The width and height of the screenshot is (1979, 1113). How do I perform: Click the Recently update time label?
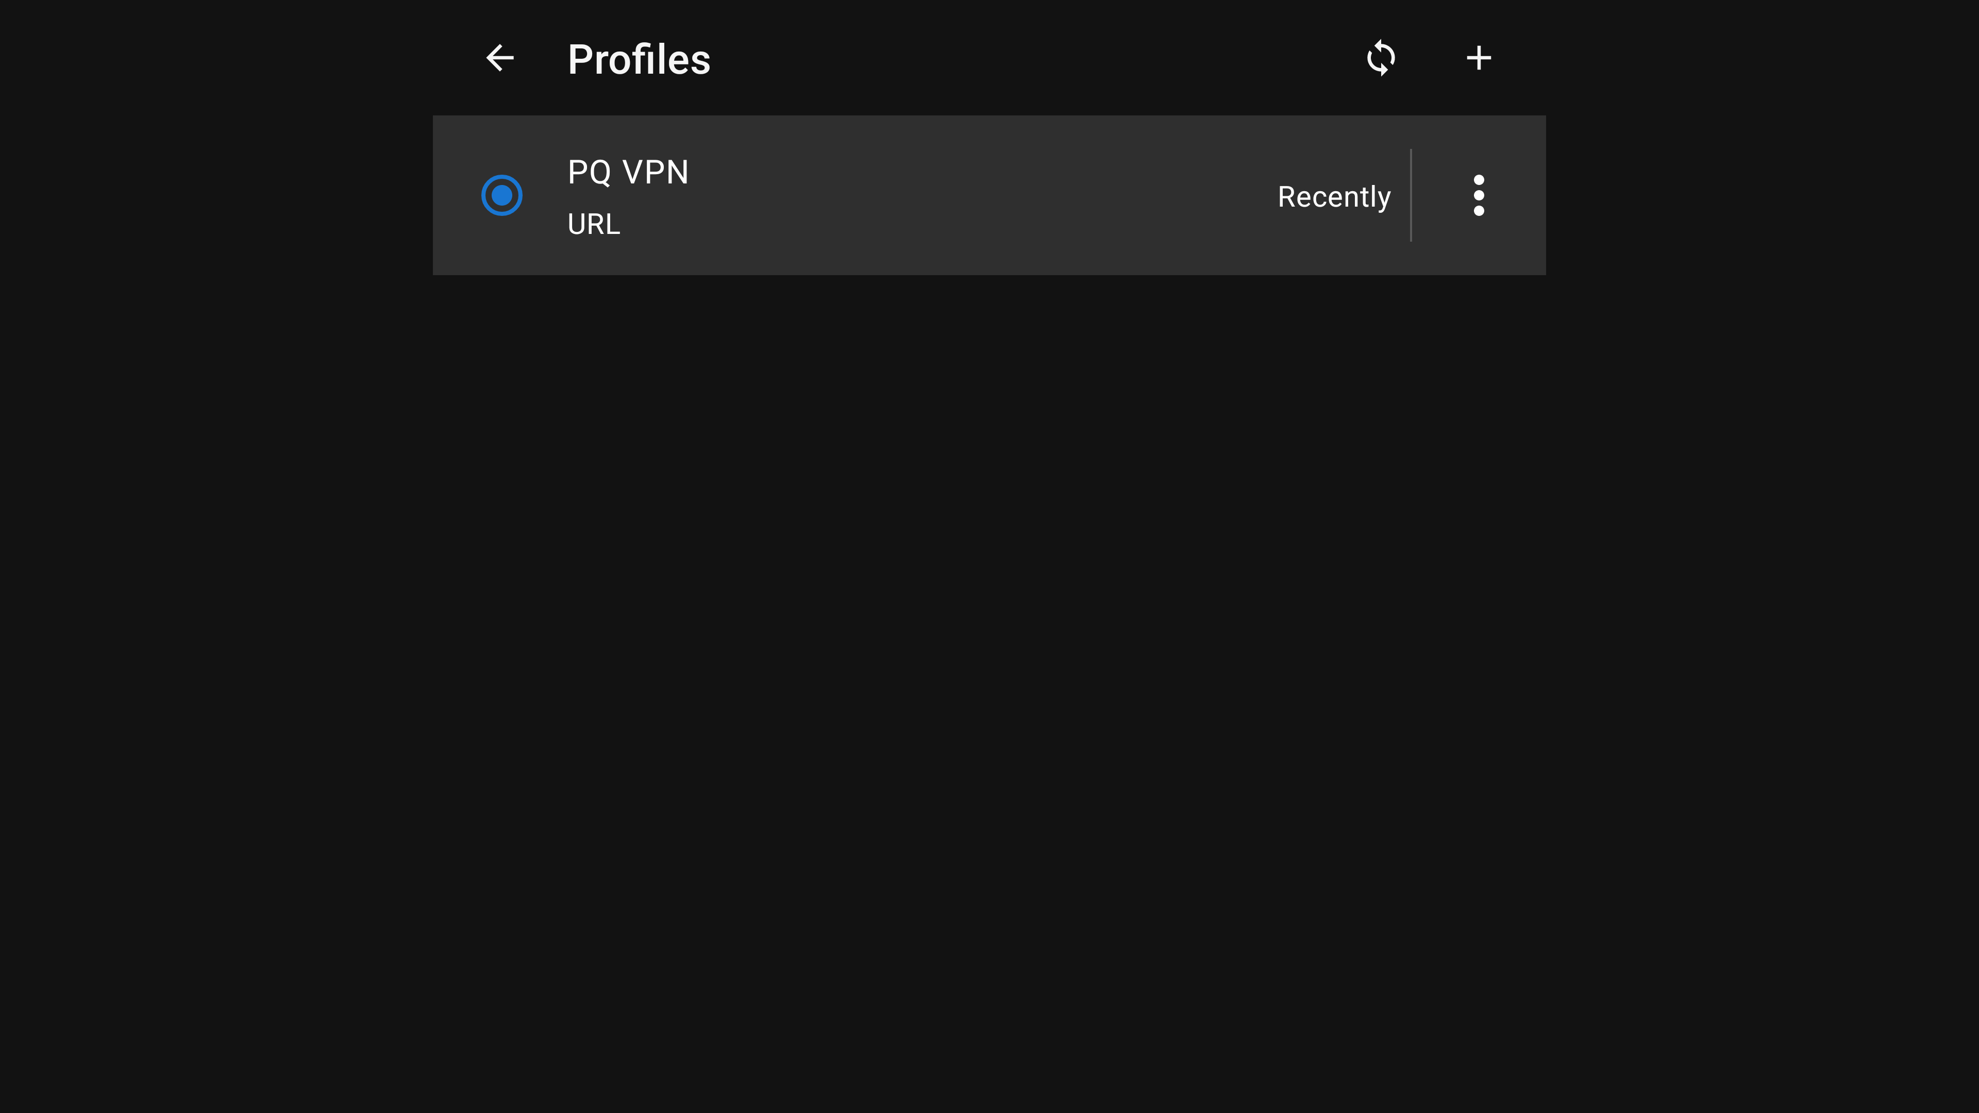[1334, 197]
